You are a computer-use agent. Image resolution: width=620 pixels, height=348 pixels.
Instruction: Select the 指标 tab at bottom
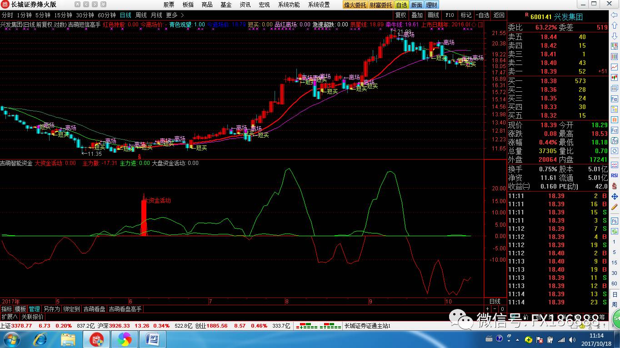tap(7, 309)
